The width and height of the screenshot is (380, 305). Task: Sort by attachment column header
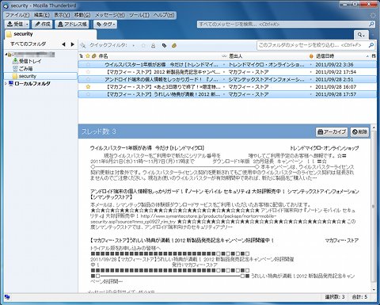94,56
